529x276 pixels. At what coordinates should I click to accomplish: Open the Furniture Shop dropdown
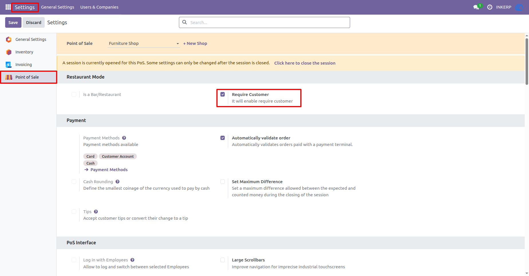(144, 43)
